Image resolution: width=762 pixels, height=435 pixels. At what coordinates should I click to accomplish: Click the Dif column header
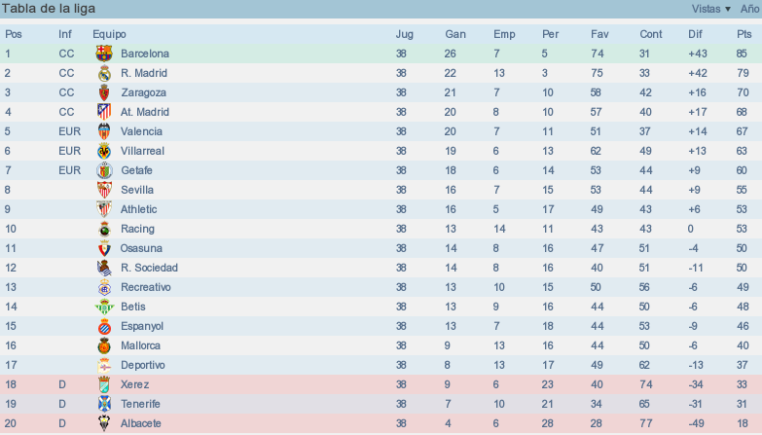pyautogui.click(x=695, y=34)
